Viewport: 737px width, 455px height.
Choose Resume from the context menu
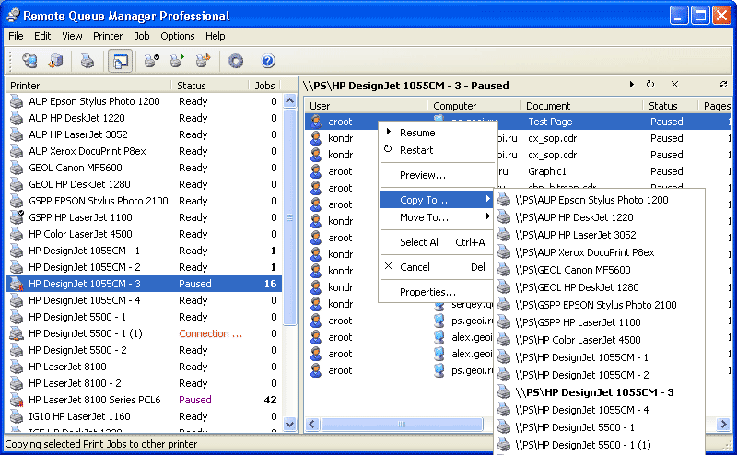[x=417, y=133]
